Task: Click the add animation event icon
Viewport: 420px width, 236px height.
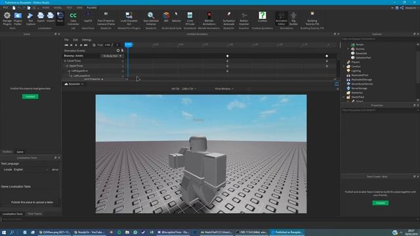Action: [x=123, y=50]
